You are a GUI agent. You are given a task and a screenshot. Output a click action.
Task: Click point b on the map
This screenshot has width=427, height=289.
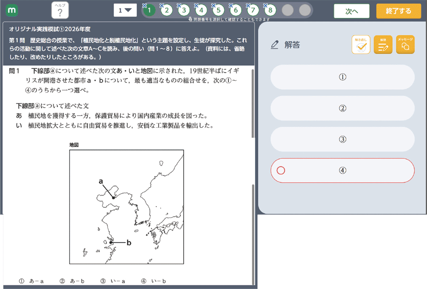pyautogui.click(x=111, y=242)
